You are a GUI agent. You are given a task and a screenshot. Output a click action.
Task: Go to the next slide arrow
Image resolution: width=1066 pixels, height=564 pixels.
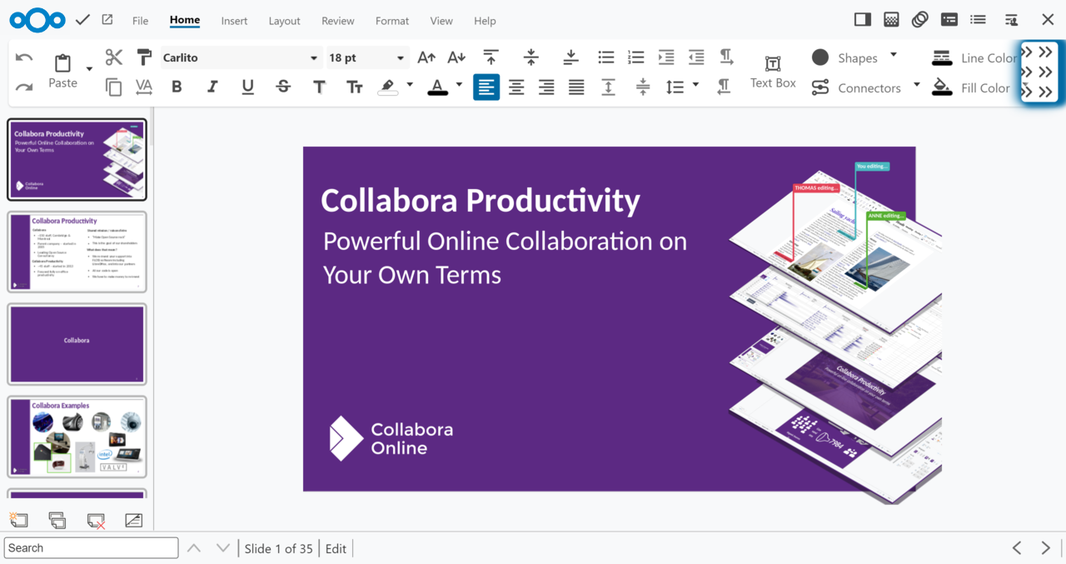pos(1045,547)
